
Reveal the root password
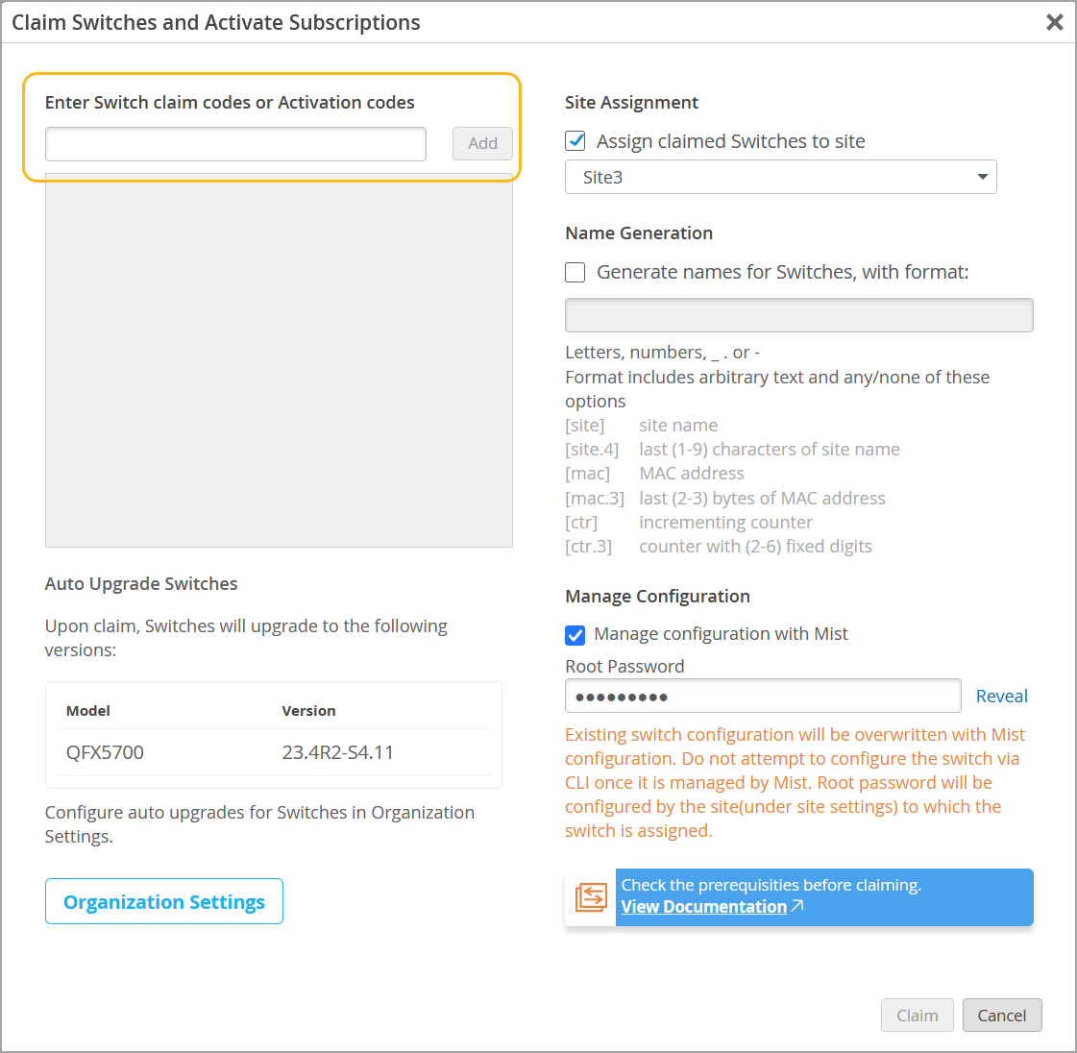[x=1001, y=696]
